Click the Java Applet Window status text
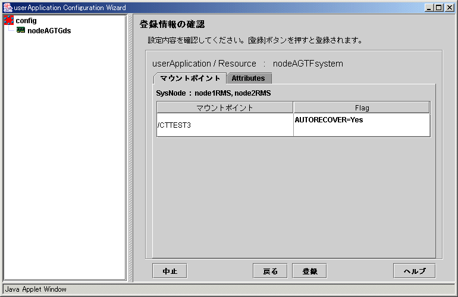458x297 pixels. coord(36,289)
